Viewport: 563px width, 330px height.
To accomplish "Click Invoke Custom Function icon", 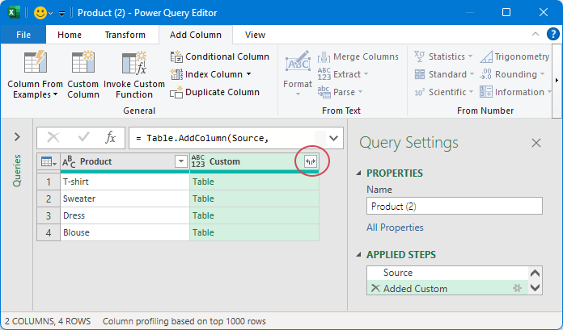I will coord(133,64).
